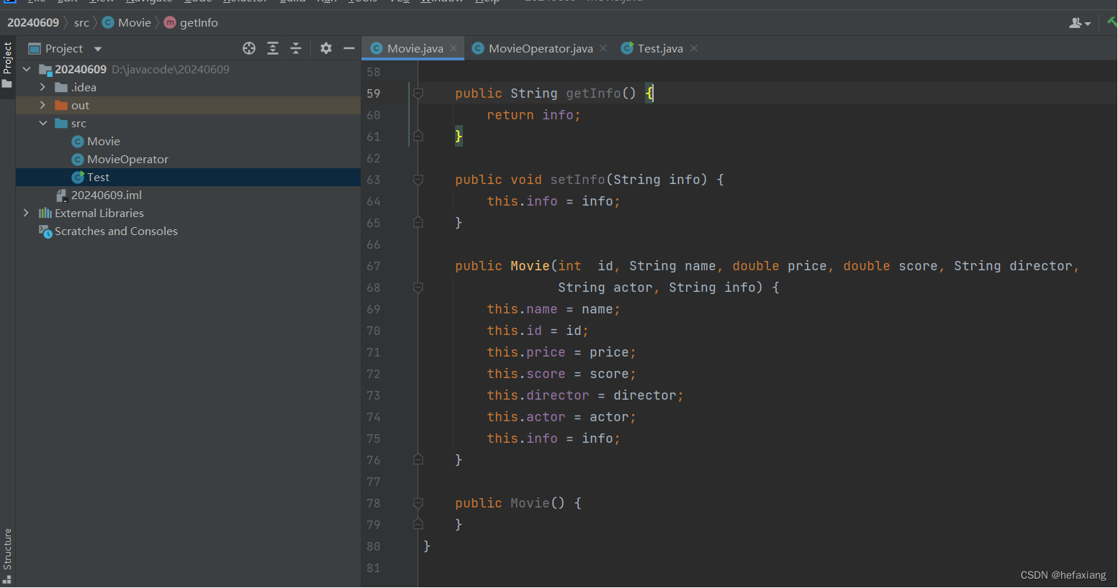Screen dimensions: 1118x588
Task: Switch to Test.java editor tab
Action: (x=659, y=48)
